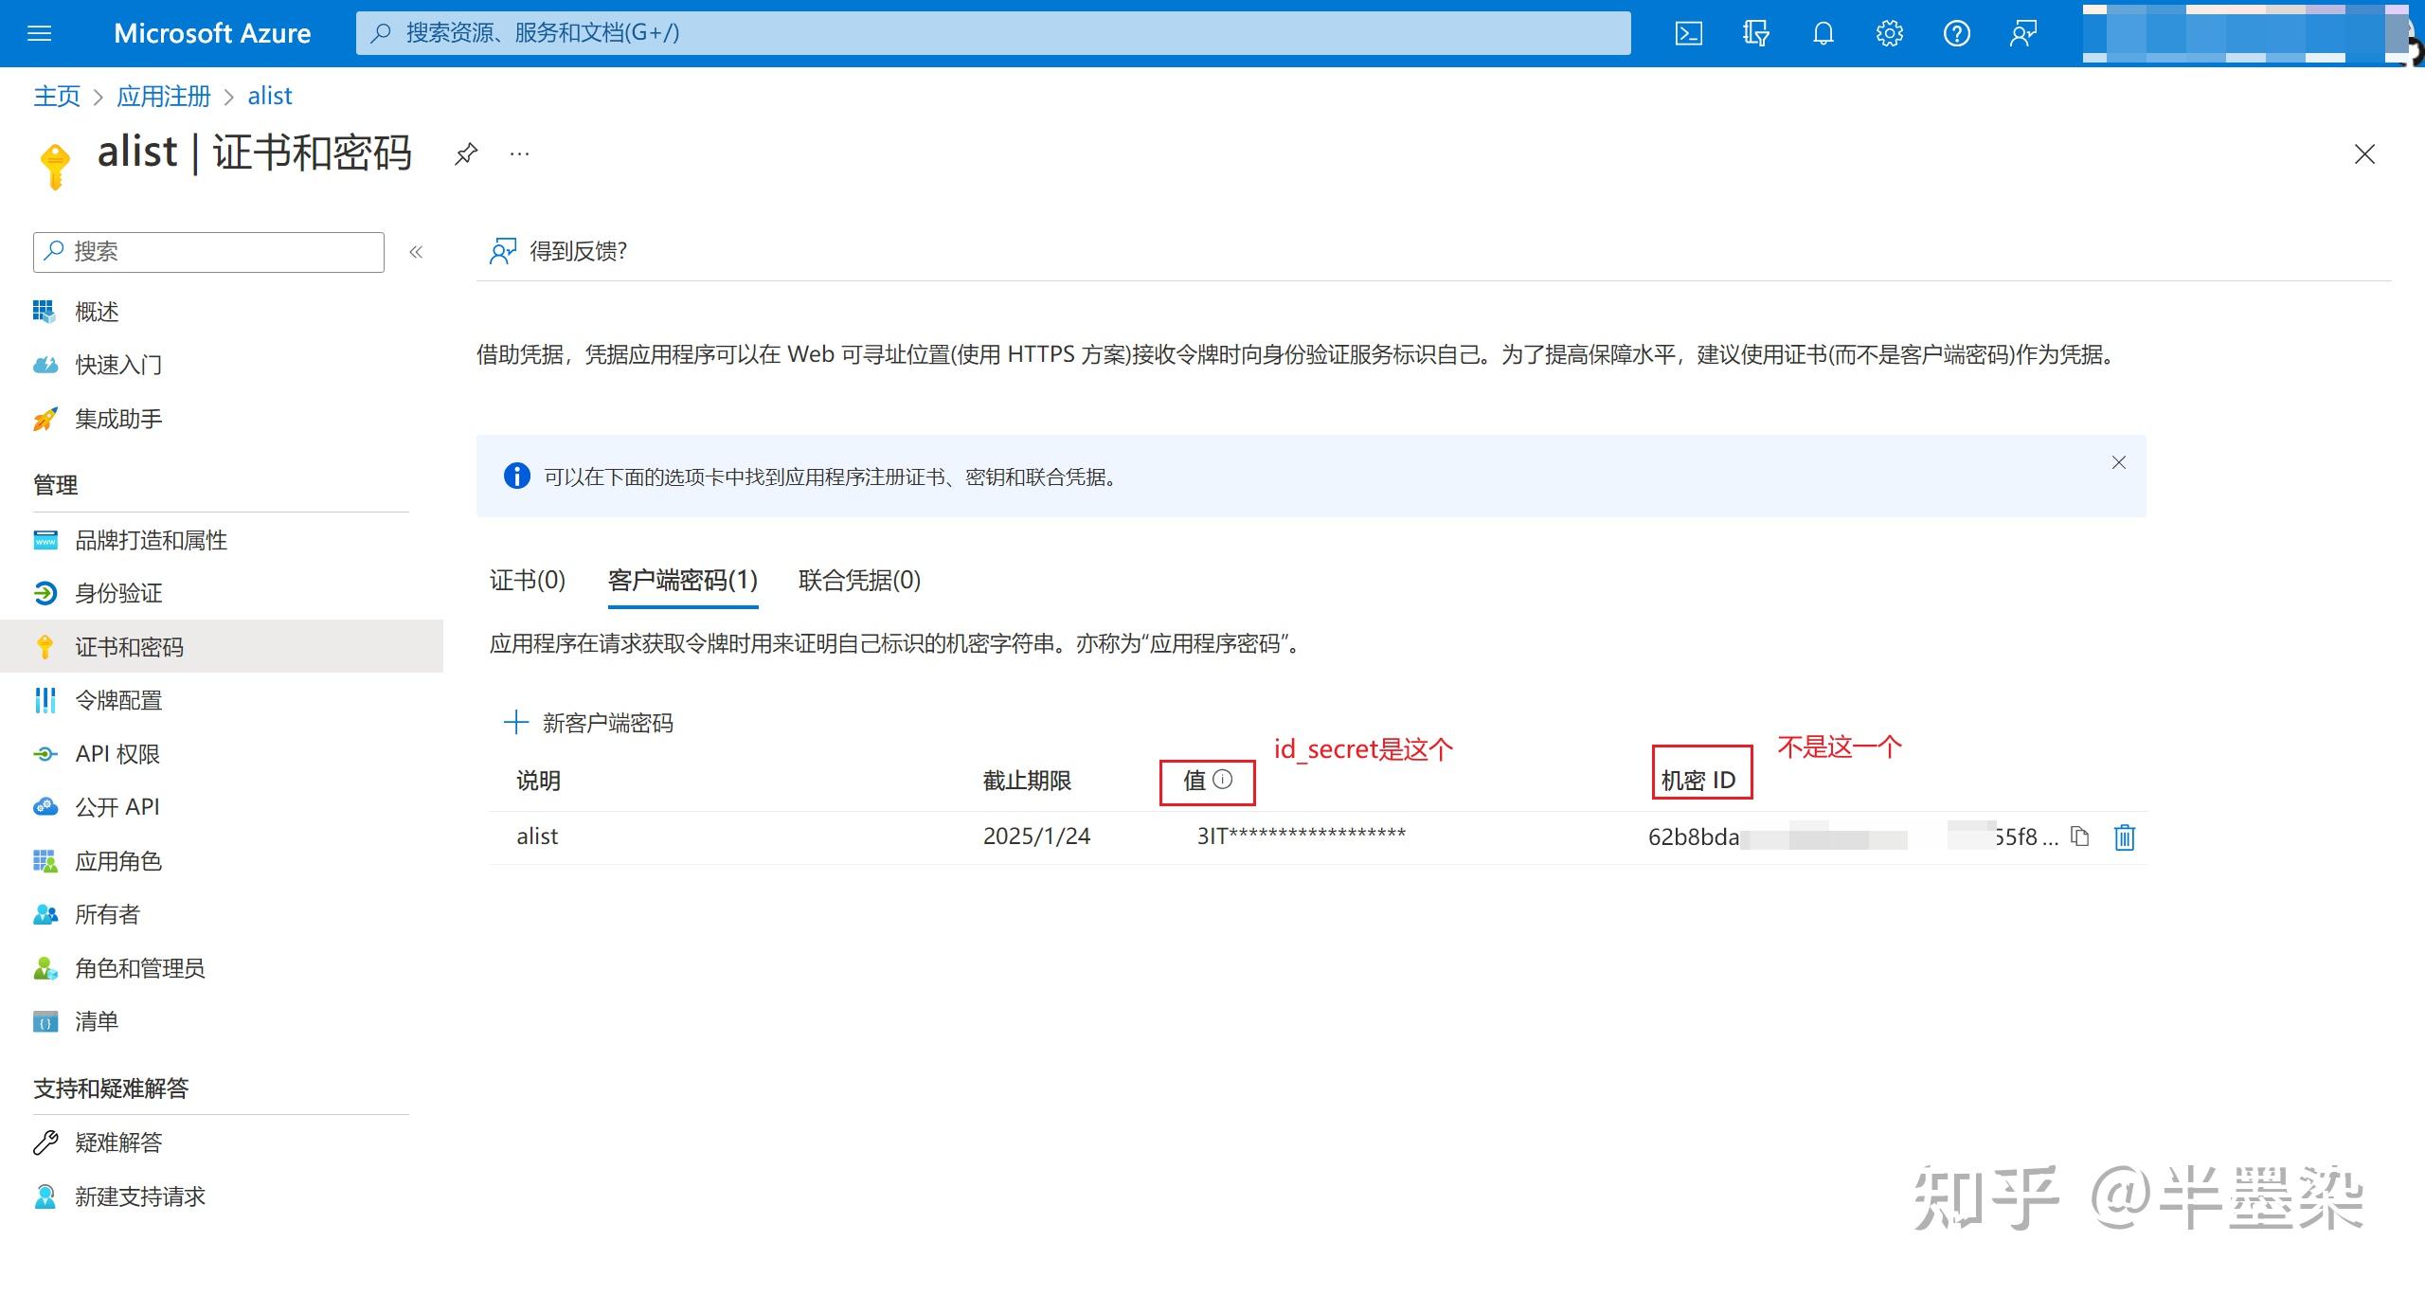Open portal settings gear
The height and width of the screenshot is (1295, 2425).
click(x=1889, y=34)
